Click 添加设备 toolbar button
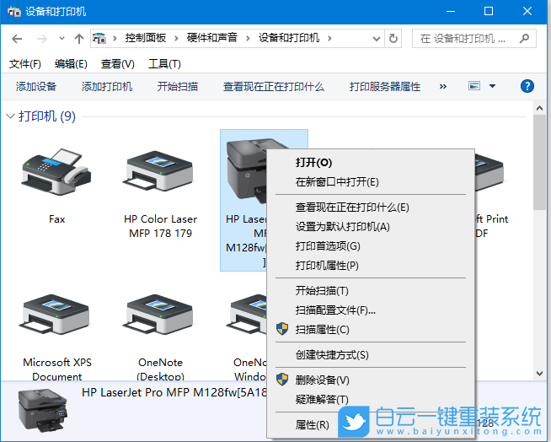551x442 pixels. (x=36, y=86)
